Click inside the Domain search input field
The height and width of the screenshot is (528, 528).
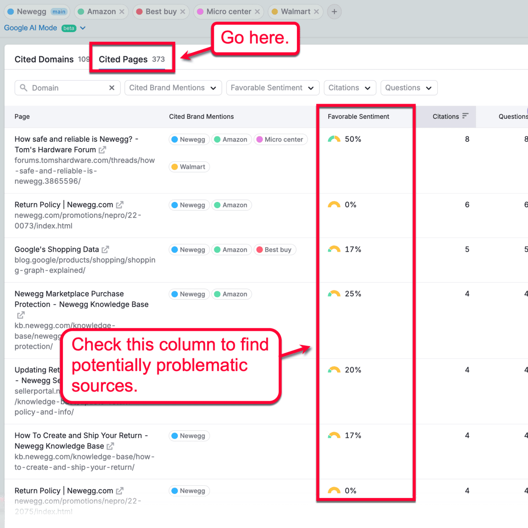pyautogui.click(x=66, y=88)
